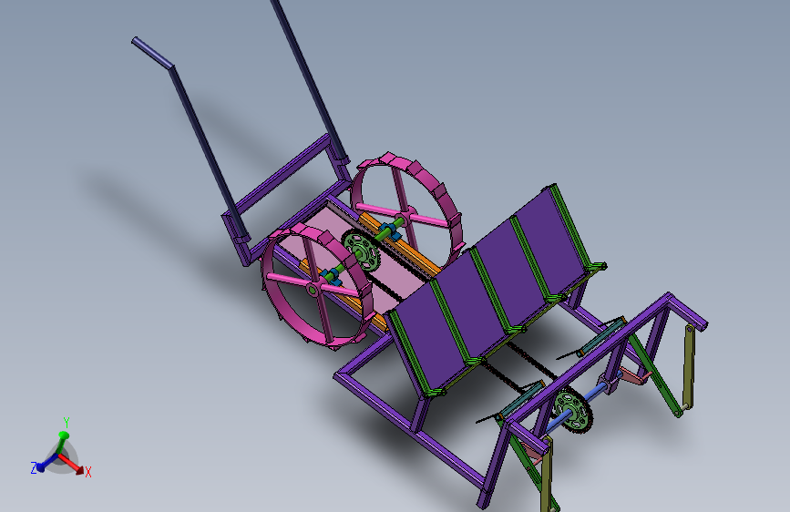The width and height of the screenshot is (790, 512).
Task: Click the blue Z axis of the orientation triad
Action: click(x=48, y=462)
